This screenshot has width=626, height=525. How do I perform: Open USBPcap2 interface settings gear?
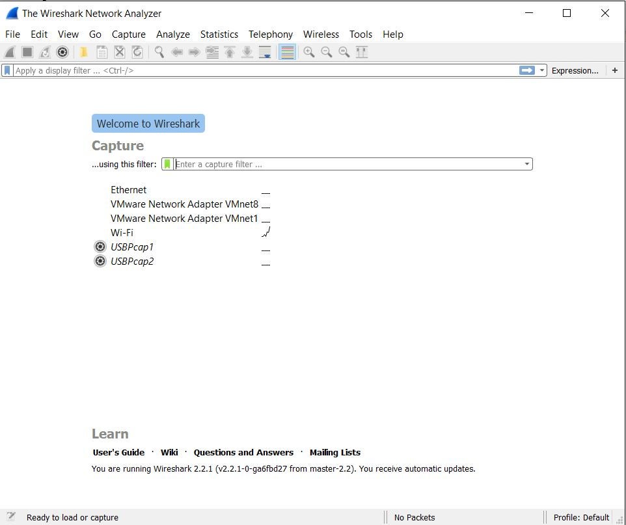pyautogui.click(x=100, y=261)
